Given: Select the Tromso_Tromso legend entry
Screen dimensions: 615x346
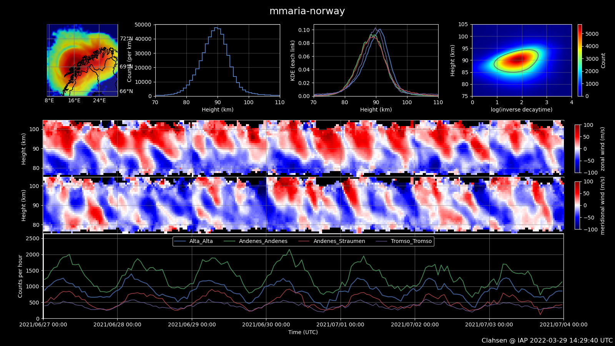Looking at the screenshot, I should pos(404,241).
